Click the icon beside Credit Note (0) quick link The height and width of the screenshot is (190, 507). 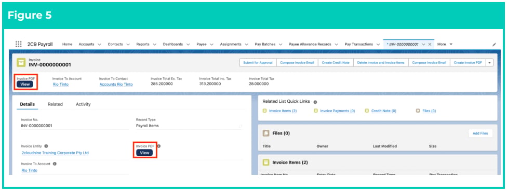[367, 111]
